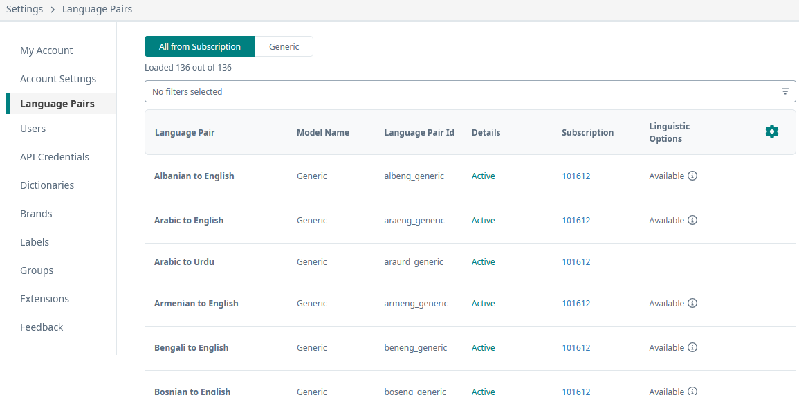Click Active status for Armenian to English
This screenshot has width=799, height=395.
point(483,303)
